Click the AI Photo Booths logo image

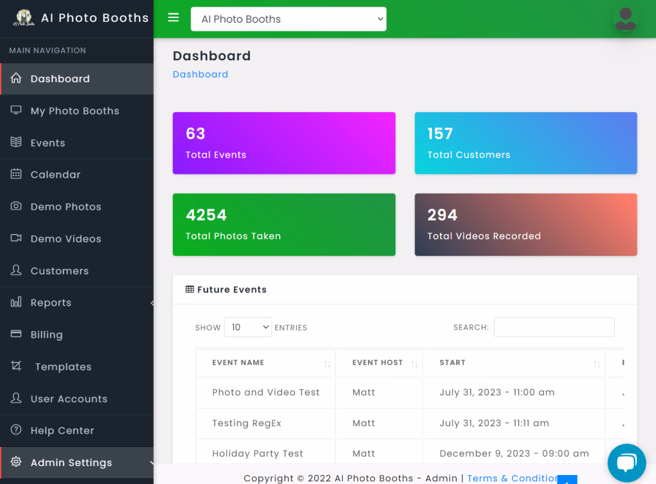click(x=24, y=17)
